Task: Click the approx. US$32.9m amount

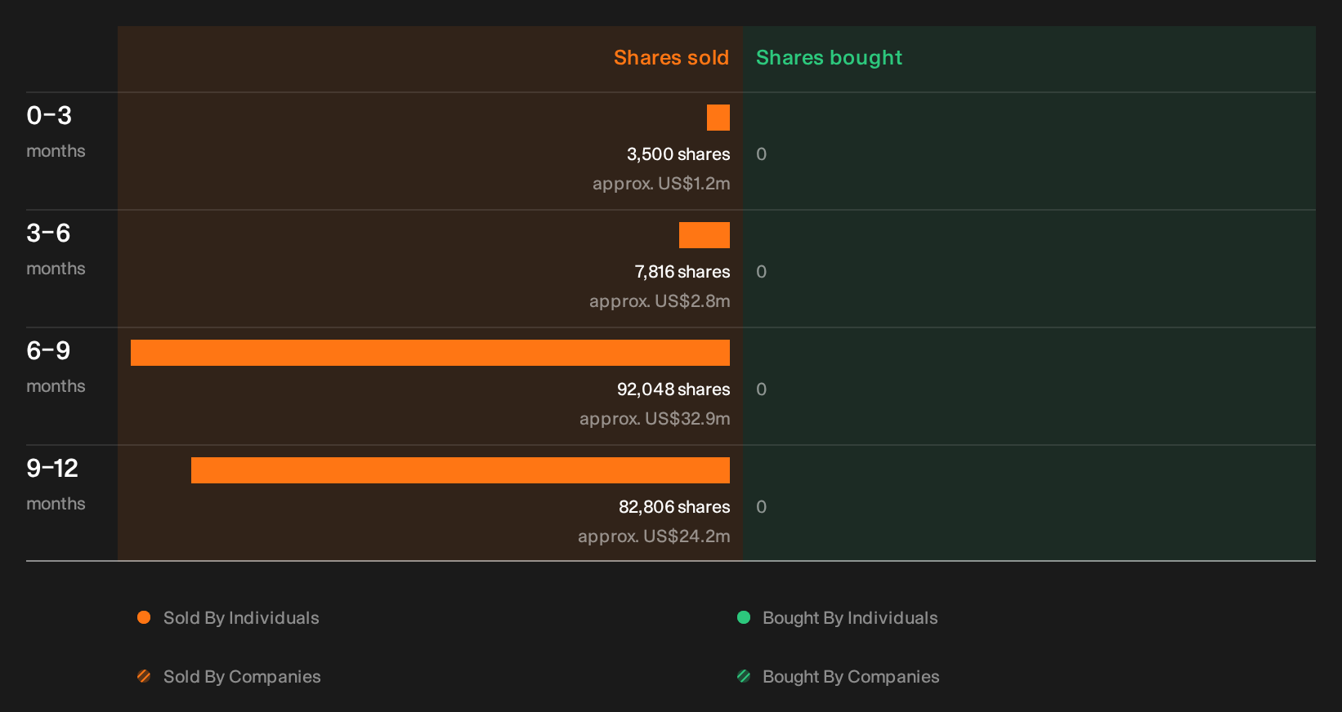Action: point(655,419)
